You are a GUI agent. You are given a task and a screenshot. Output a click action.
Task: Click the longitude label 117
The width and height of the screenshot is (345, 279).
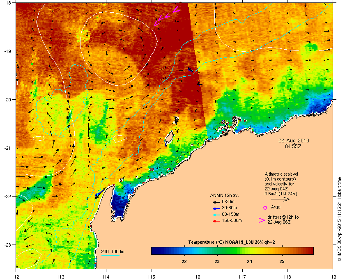(242, 277)
